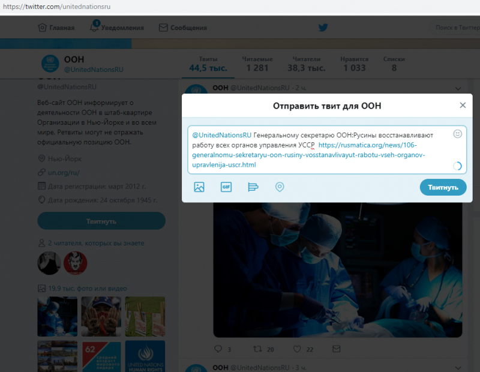Viewport: 480px width, 372px height.
Task: Select the Читатели 38,3 тыс. tab
Action: coord(307,64)
